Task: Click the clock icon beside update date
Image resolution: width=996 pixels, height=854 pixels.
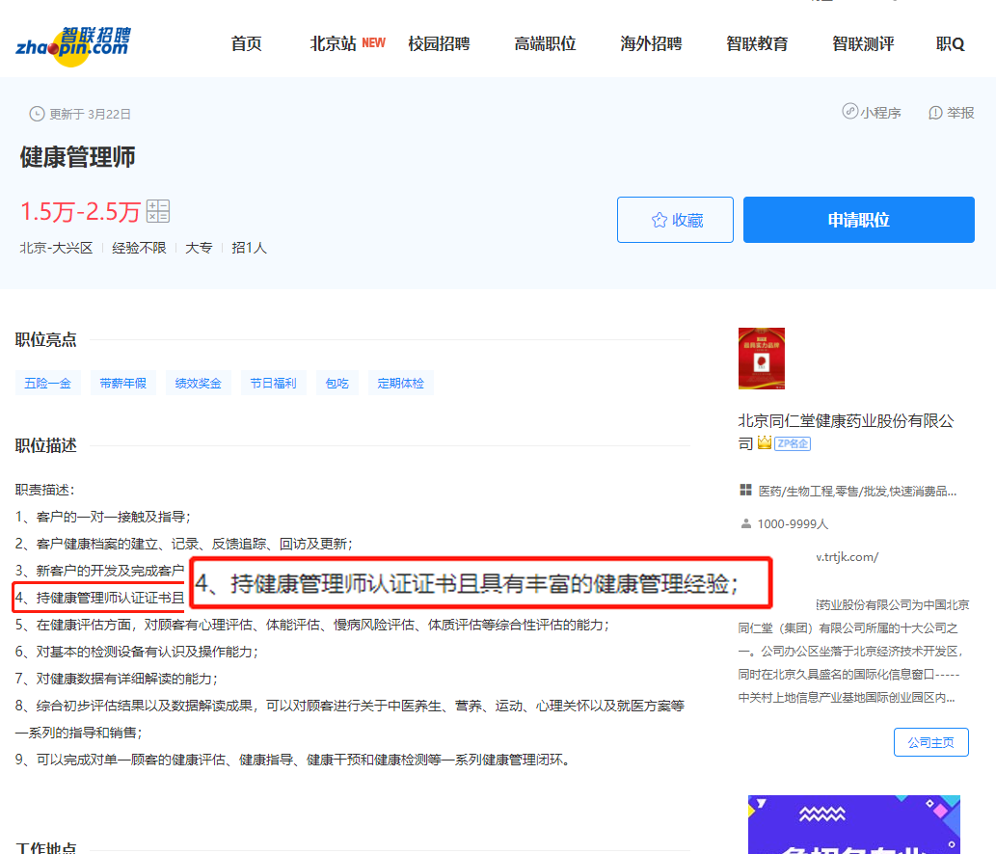Action: pyautogui.click(x=37, y=114)
